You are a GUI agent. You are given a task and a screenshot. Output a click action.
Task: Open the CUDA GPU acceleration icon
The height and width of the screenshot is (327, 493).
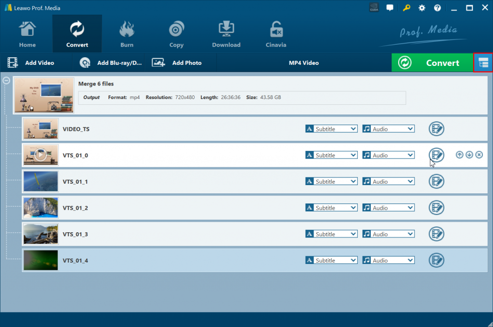[x=374, y=8]
